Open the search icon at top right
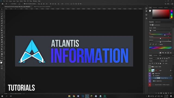The width and height of the screenshot is (174, 98). tap(166, 4)
